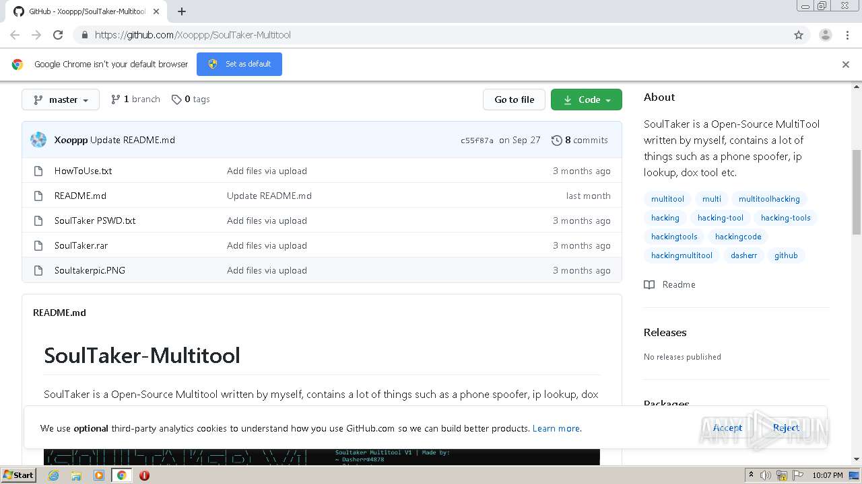
Task: Click the volume icon in system tray
Action: point(766,475)
